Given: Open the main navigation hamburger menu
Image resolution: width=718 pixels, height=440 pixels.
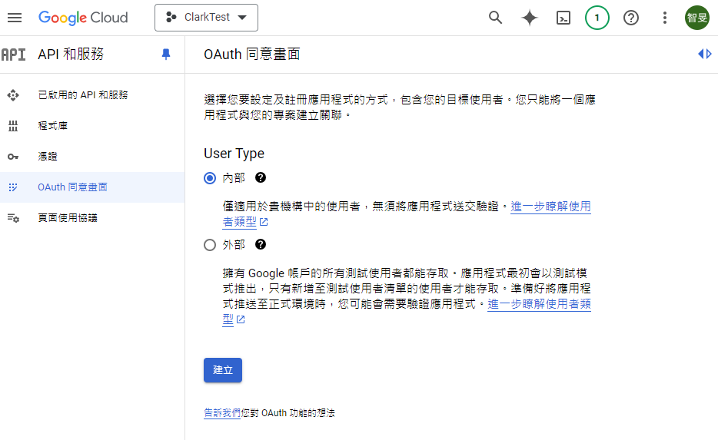Looking at the screenshot, I should click(15, 18).
